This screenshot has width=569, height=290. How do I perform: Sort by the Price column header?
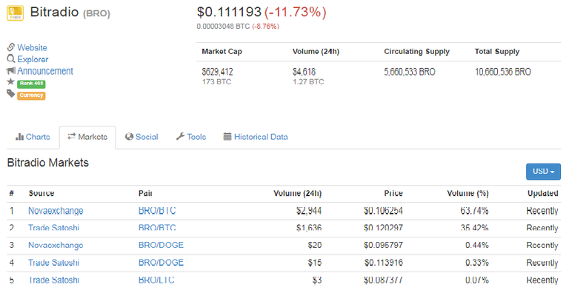click(393, 193)
